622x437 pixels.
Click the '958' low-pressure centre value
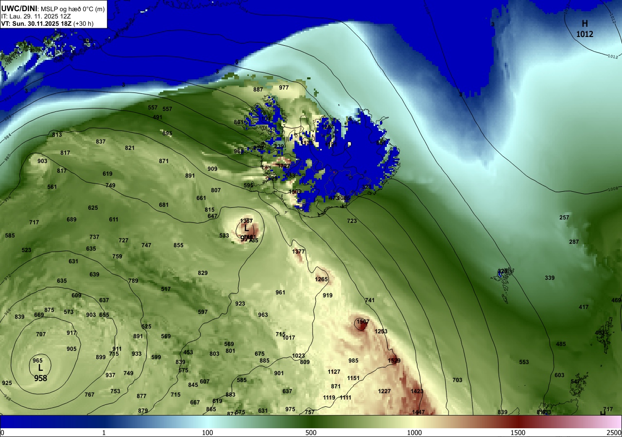point(40,378)
